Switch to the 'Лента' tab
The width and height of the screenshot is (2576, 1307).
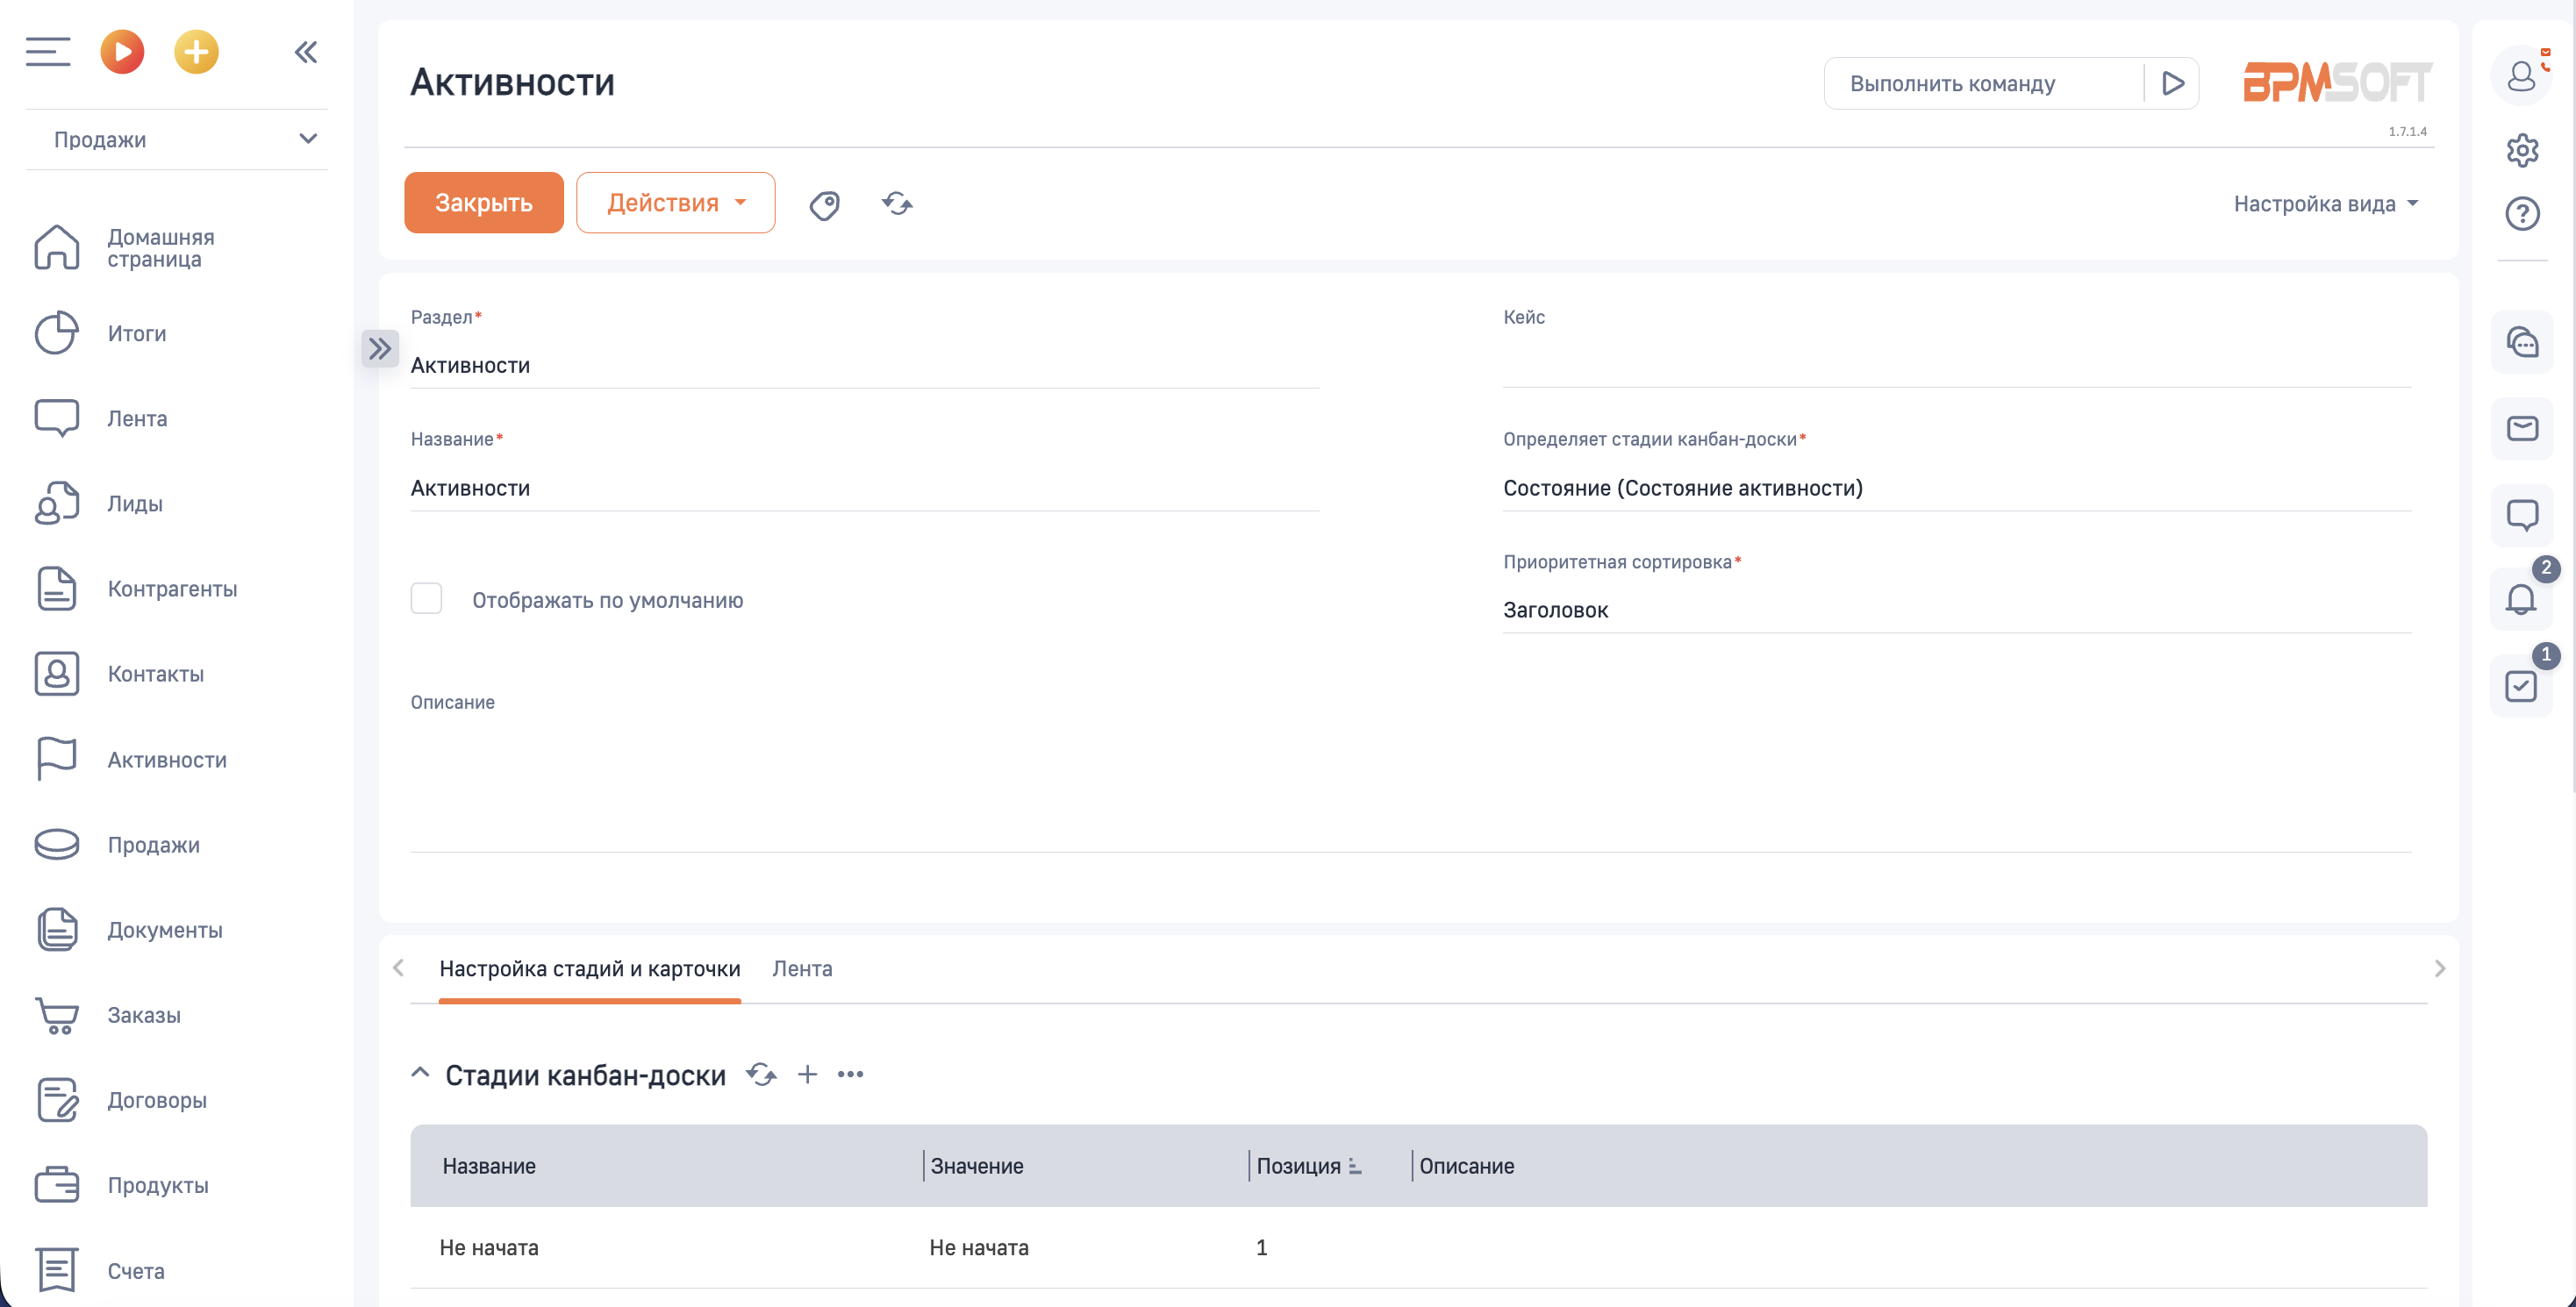coord(802,968)
